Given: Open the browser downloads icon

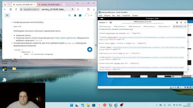Looking at the screenshot, I should [x=94, y=9].
